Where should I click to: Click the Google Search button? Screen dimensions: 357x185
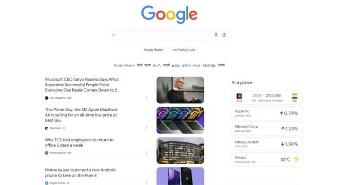(153, 50)
